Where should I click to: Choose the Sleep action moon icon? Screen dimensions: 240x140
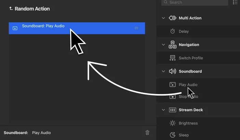173,135
